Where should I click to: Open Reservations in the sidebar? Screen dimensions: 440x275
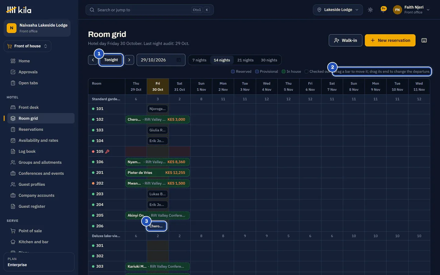click(41, 130)
